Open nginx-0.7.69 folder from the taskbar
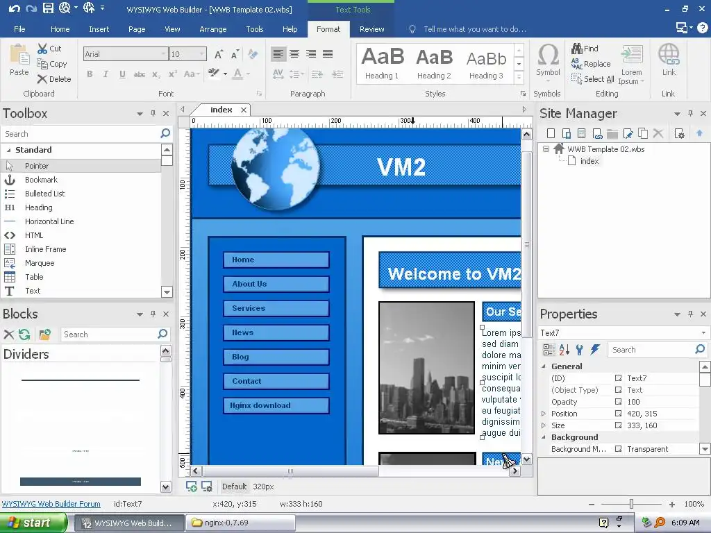 [x=240, y=523]
